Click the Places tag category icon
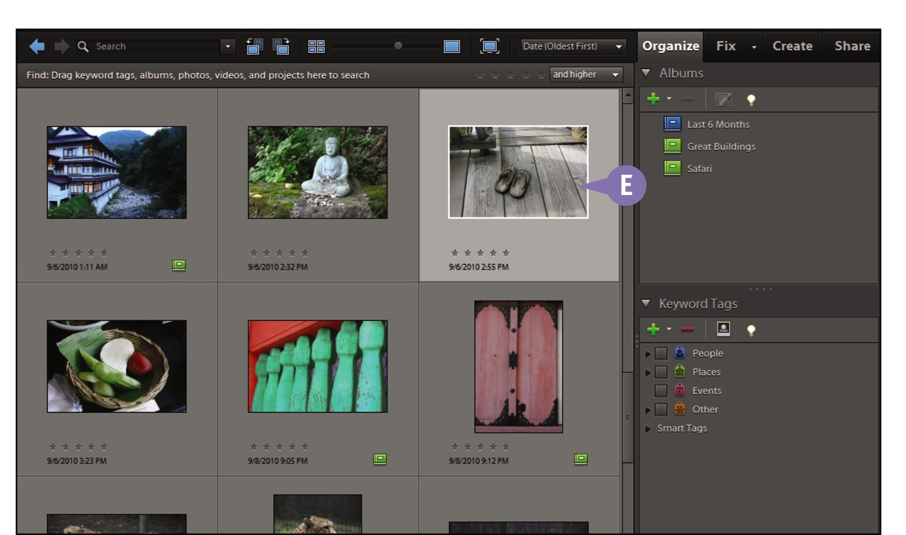This screenshot has height=535, width=906. [x=680, y=371]
